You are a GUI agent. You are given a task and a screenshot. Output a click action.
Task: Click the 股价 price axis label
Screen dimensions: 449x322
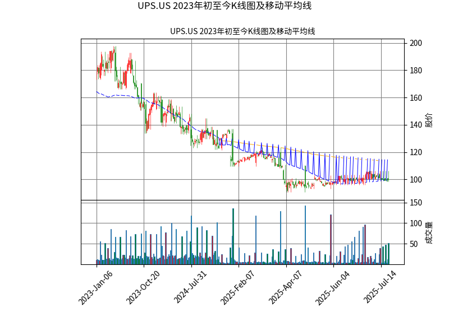click(x=429, y=120)
